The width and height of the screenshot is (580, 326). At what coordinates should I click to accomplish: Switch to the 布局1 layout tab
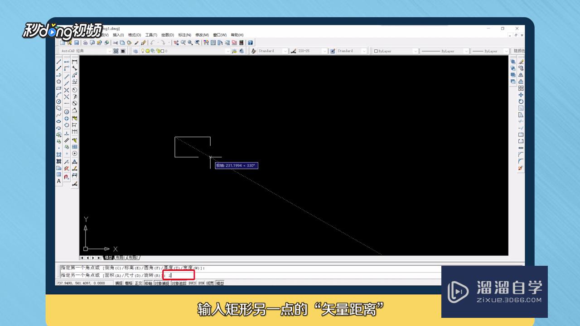coord(120,258)
